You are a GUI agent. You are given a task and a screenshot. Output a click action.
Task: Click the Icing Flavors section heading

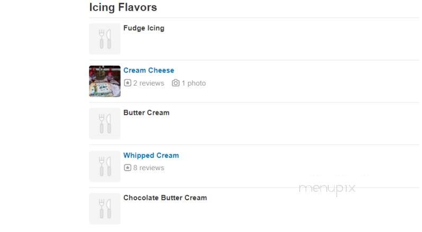tap(123, 7)
